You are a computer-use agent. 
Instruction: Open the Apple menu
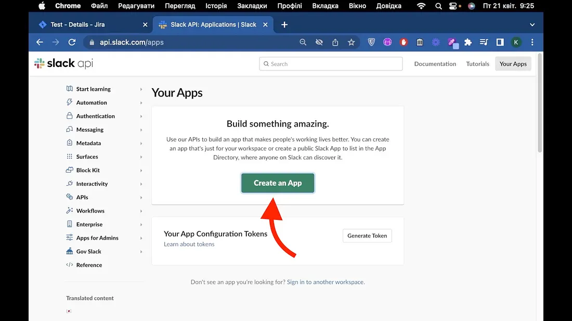pos(42,6)
